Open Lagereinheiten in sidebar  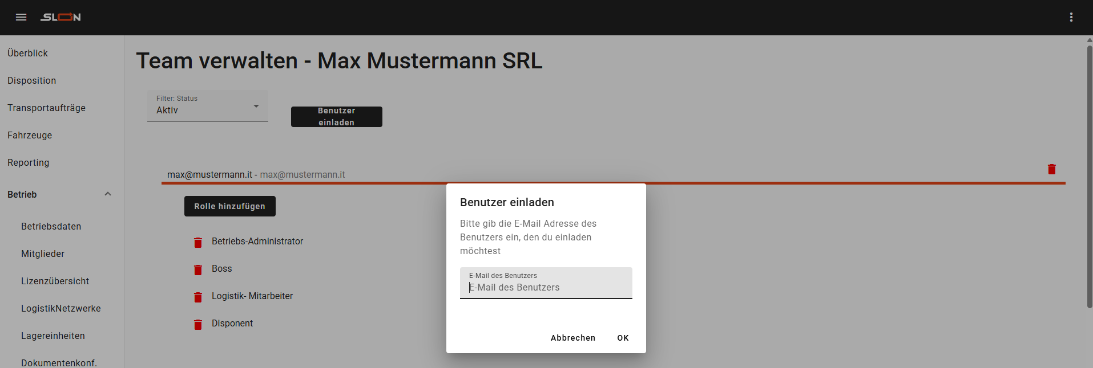click(53, 336)
